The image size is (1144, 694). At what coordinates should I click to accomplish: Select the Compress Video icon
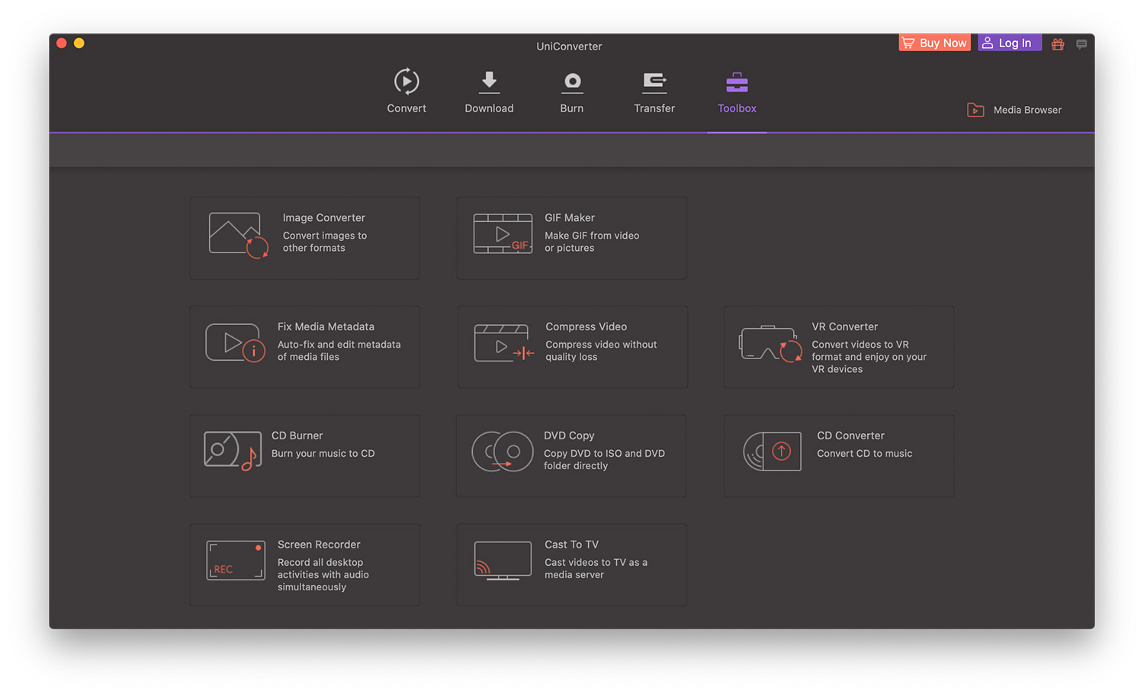(503, 343)
